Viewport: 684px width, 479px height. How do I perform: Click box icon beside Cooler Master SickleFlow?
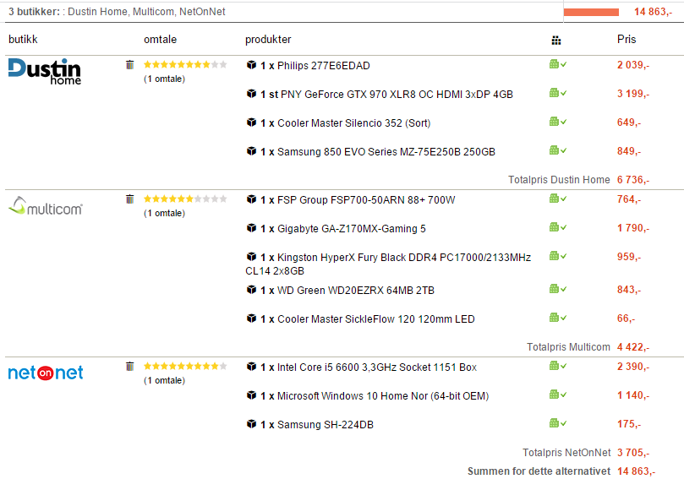point(251,318)
